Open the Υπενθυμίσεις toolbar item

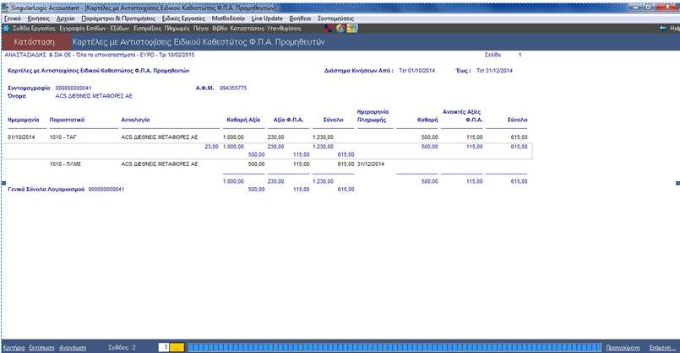284,28
